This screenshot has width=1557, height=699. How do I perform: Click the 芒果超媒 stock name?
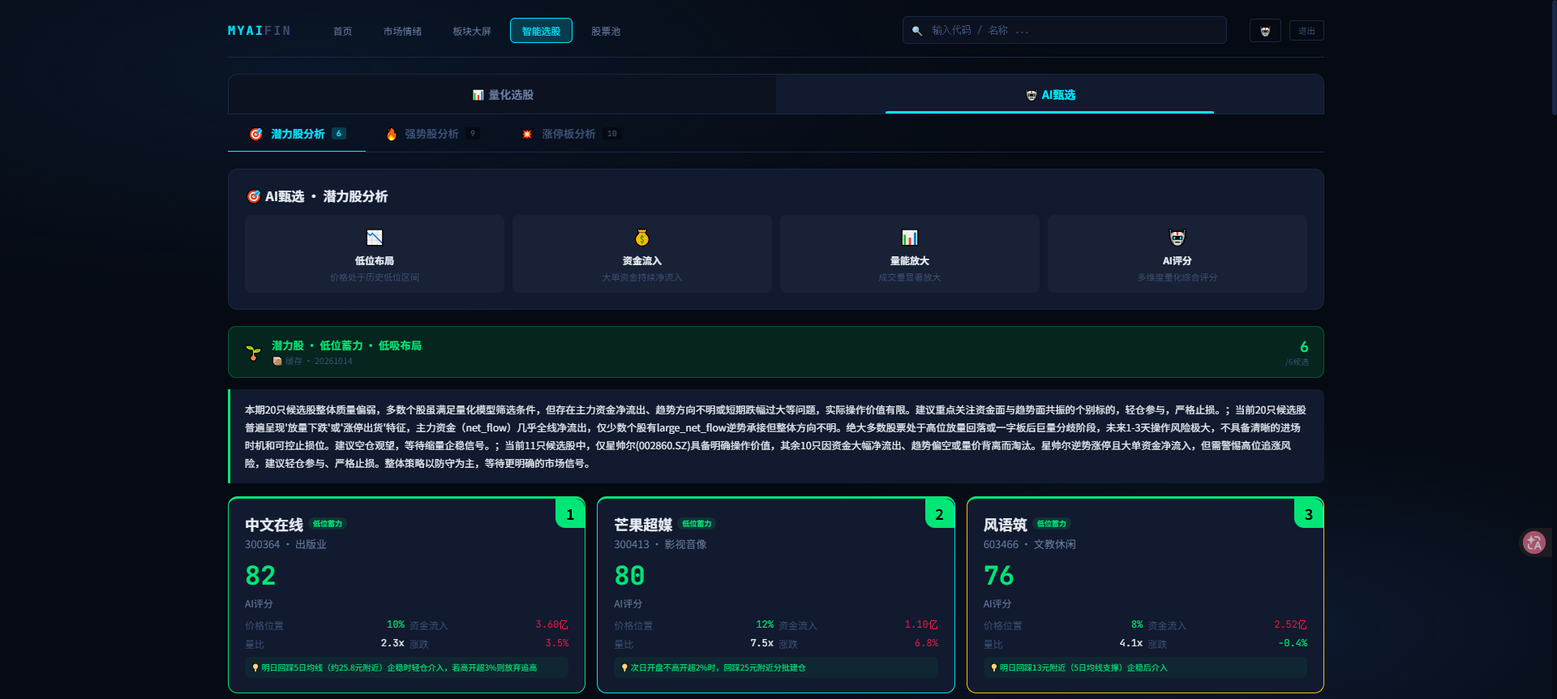[x=643, y=525]
